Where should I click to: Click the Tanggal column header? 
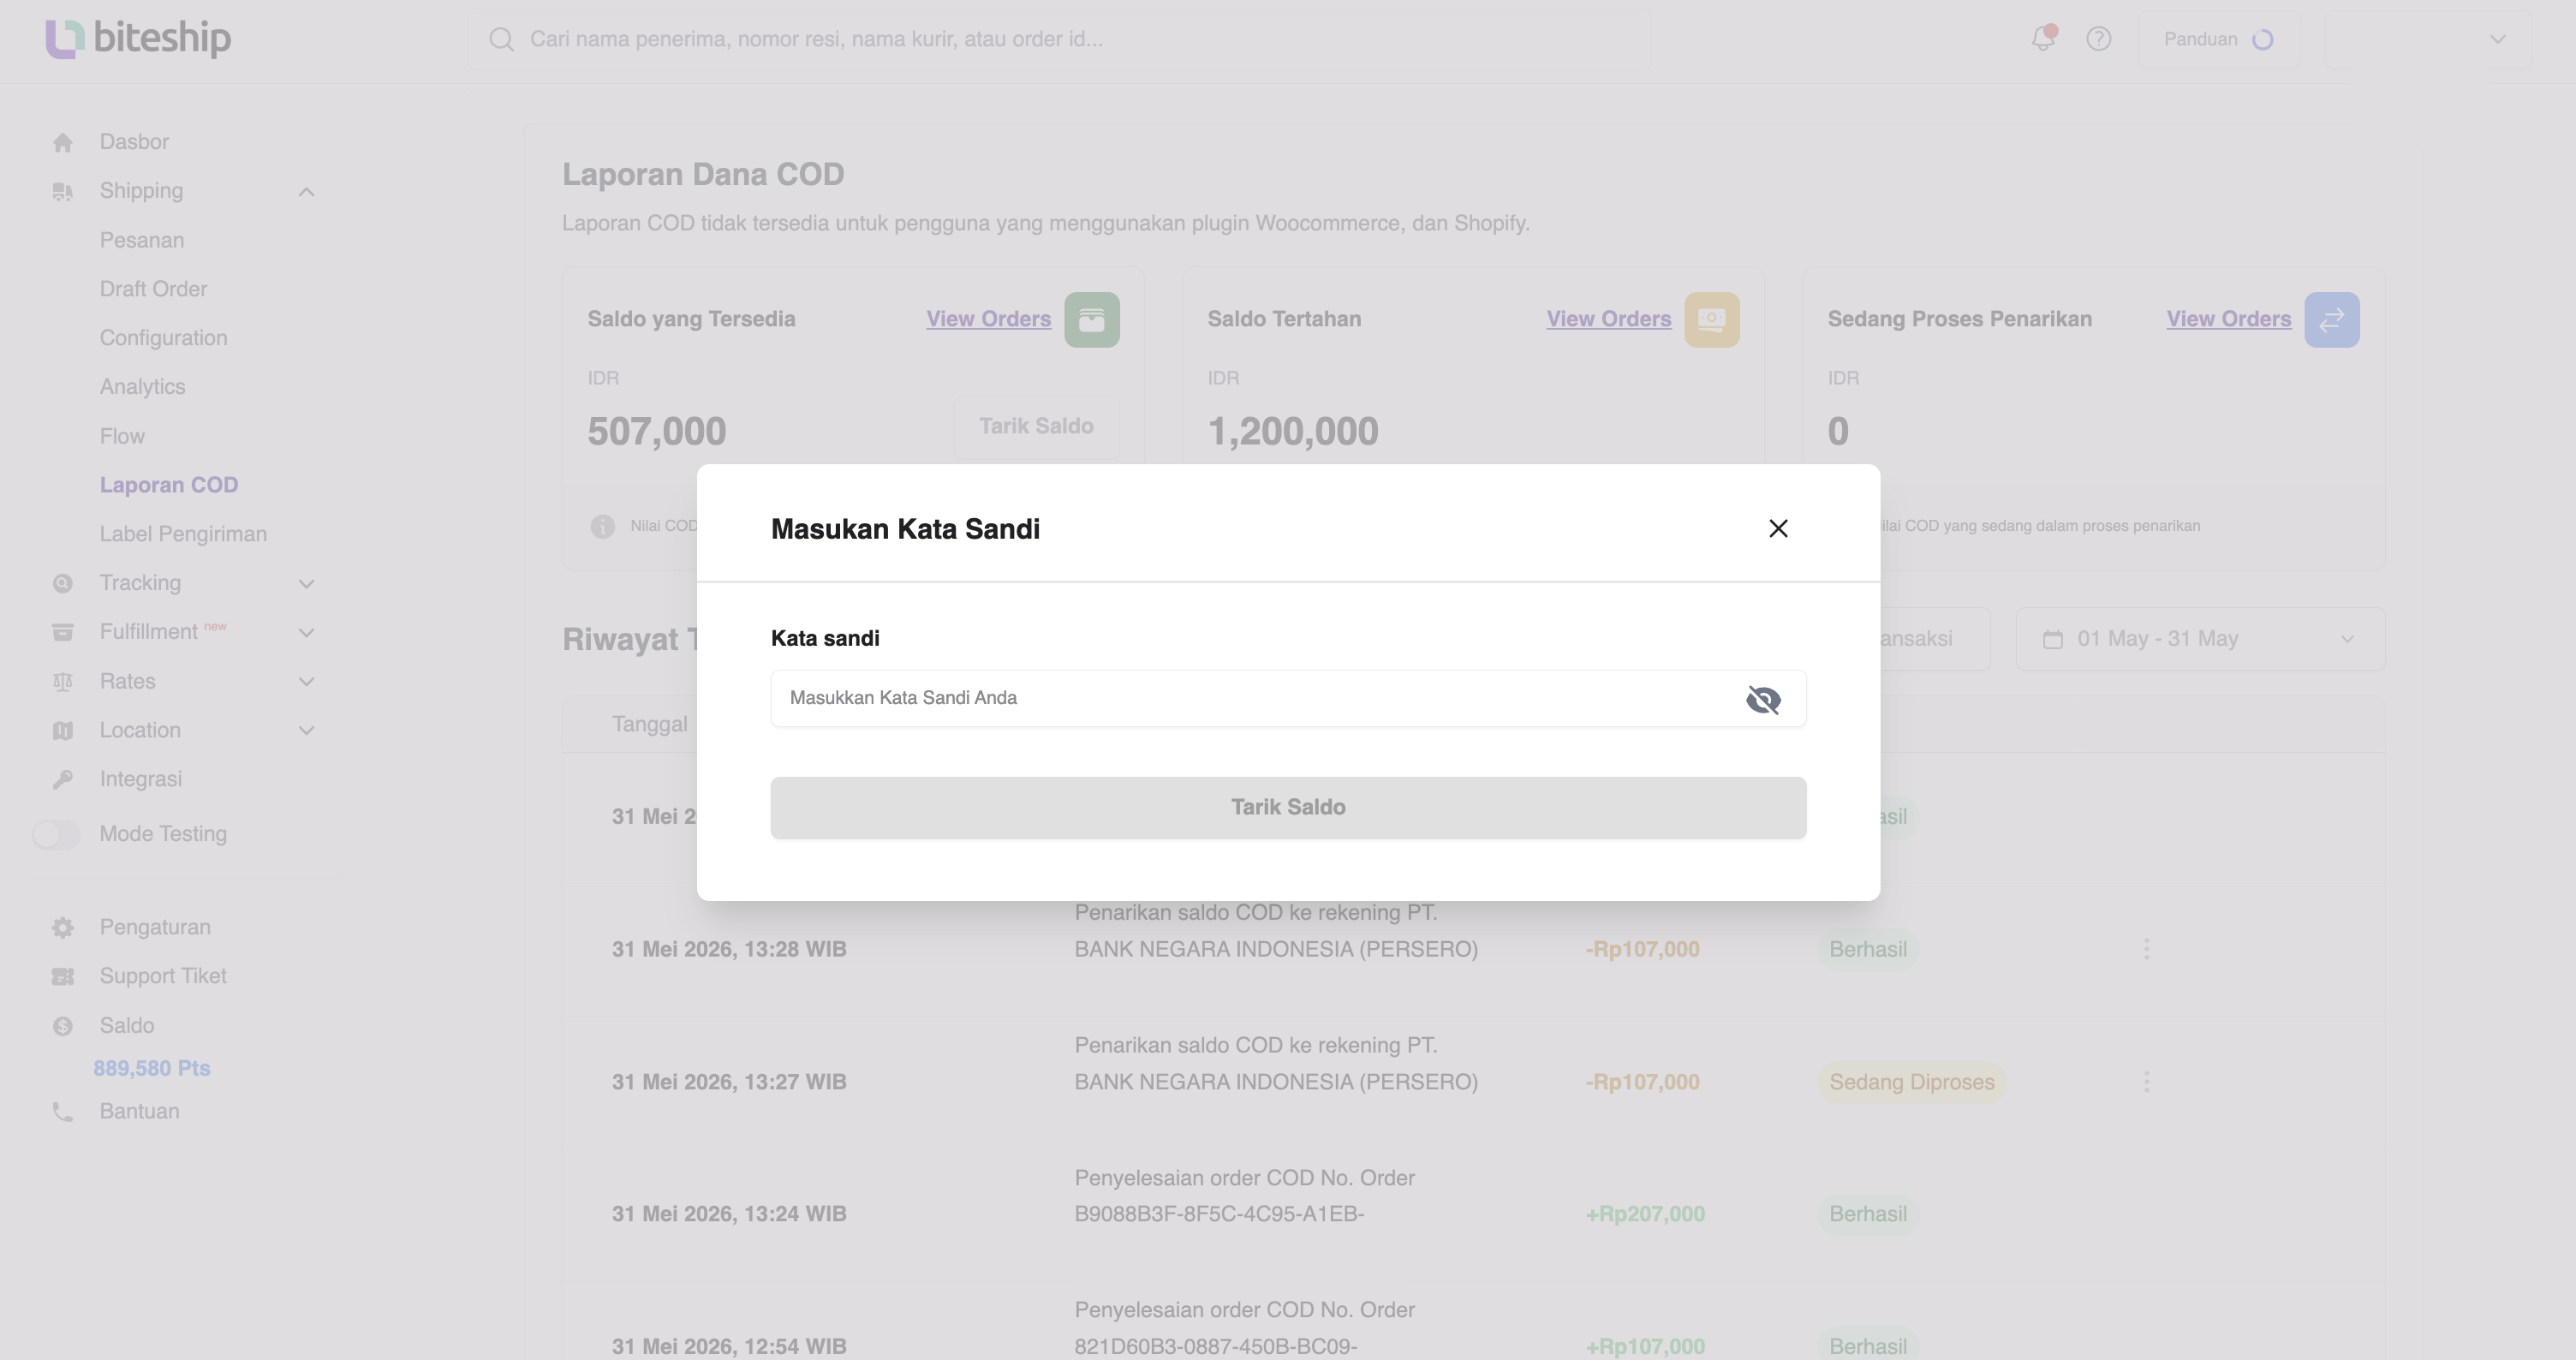[x=649, y=724]
